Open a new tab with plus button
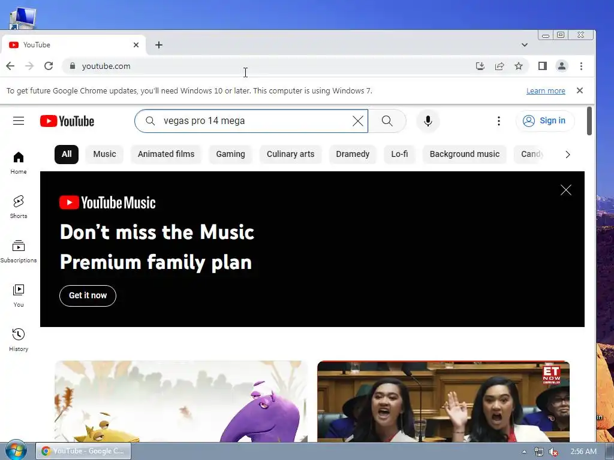The width and height of the screenshot is (614, 460). (x=158, y=45)
